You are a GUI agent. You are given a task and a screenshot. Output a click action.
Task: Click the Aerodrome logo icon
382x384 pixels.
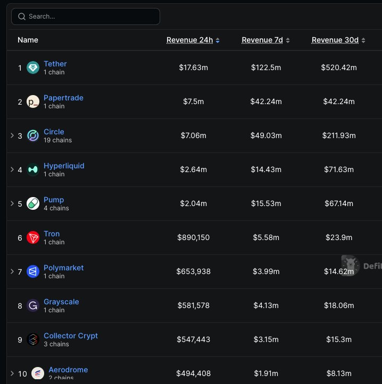[x=38, y=373]
